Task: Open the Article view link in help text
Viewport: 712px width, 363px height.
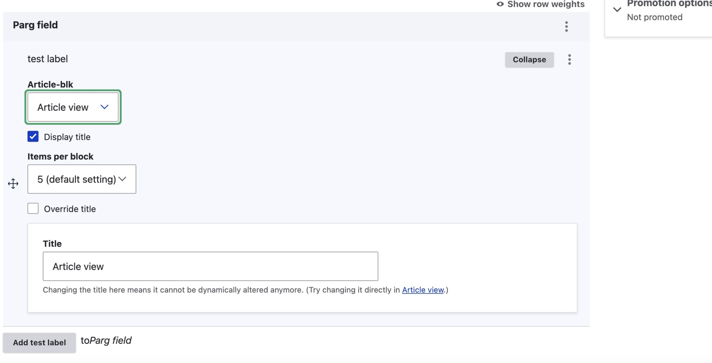Action: [423, 290]
